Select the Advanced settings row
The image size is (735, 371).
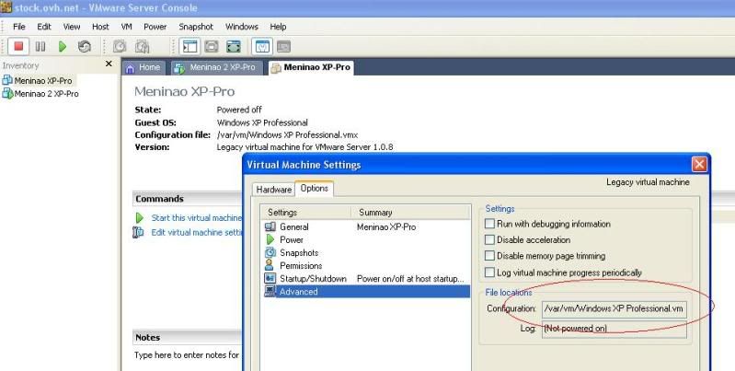point(365,292)
